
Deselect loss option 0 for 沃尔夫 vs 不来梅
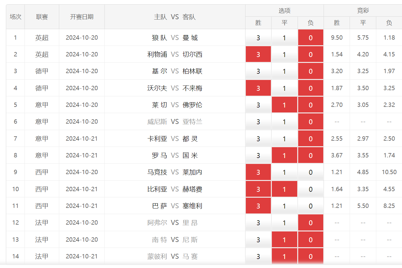coord(311,88)
